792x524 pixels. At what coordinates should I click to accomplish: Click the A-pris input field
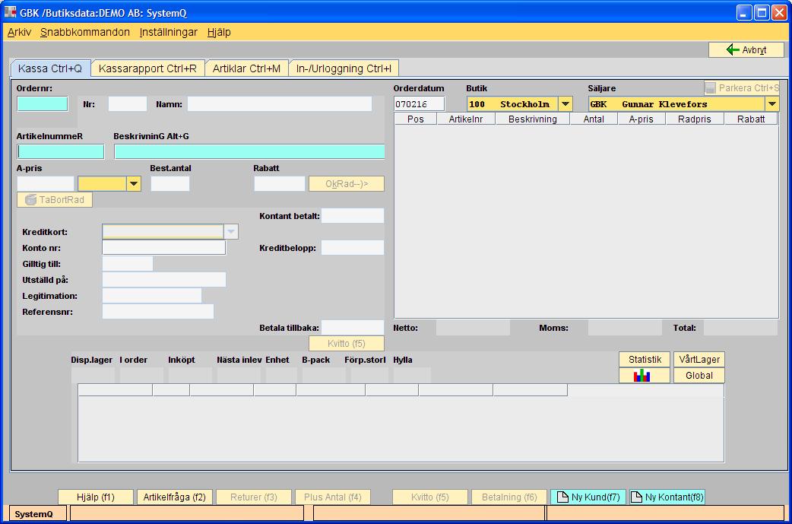coord(46,183)
